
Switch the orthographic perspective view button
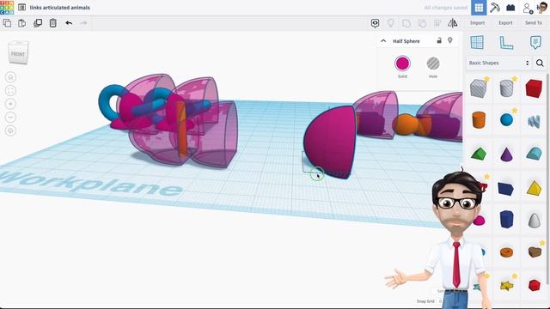(11, 130)
